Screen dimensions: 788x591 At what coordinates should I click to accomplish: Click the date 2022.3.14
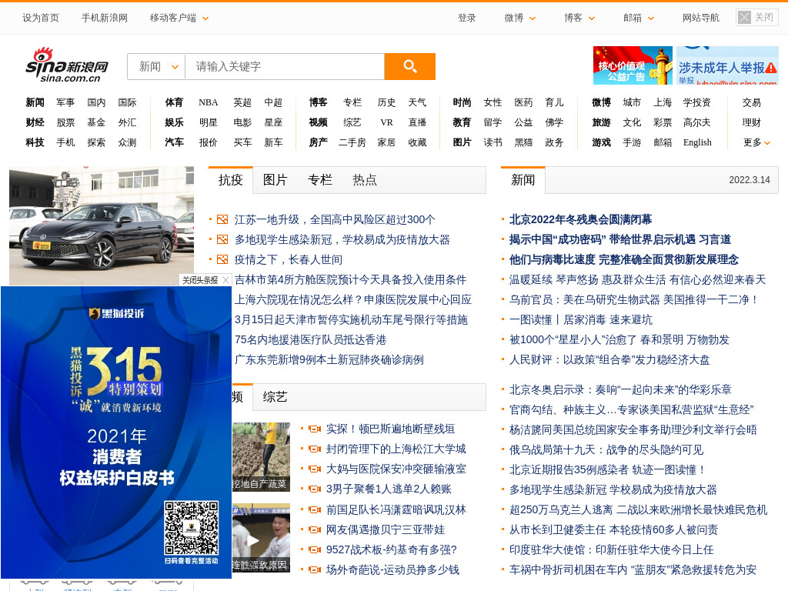[750, 180]
